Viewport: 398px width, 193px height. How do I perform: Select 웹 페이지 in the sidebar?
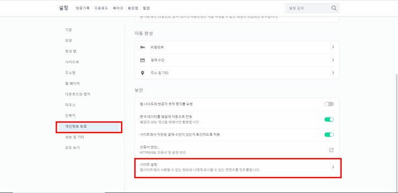tap(72, 83)
